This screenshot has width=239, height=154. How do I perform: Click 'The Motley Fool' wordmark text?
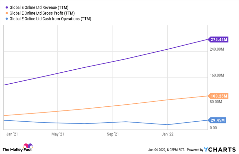[x=17, y=150]
